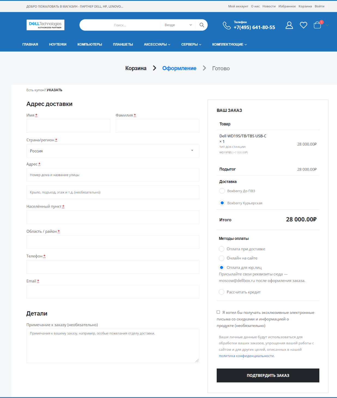Choose Оплата при доставке payment

pyautogui.click(x=222, y=249)
